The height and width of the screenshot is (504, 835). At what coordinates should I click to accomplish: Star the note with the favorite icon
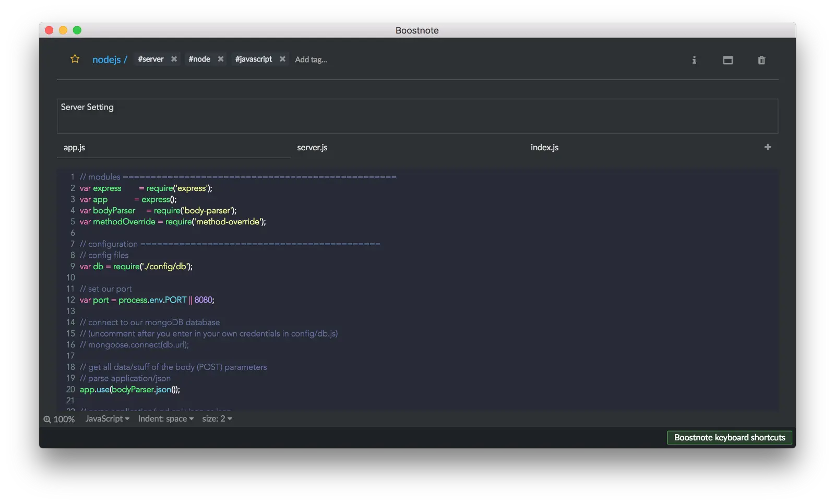point(75,59)
